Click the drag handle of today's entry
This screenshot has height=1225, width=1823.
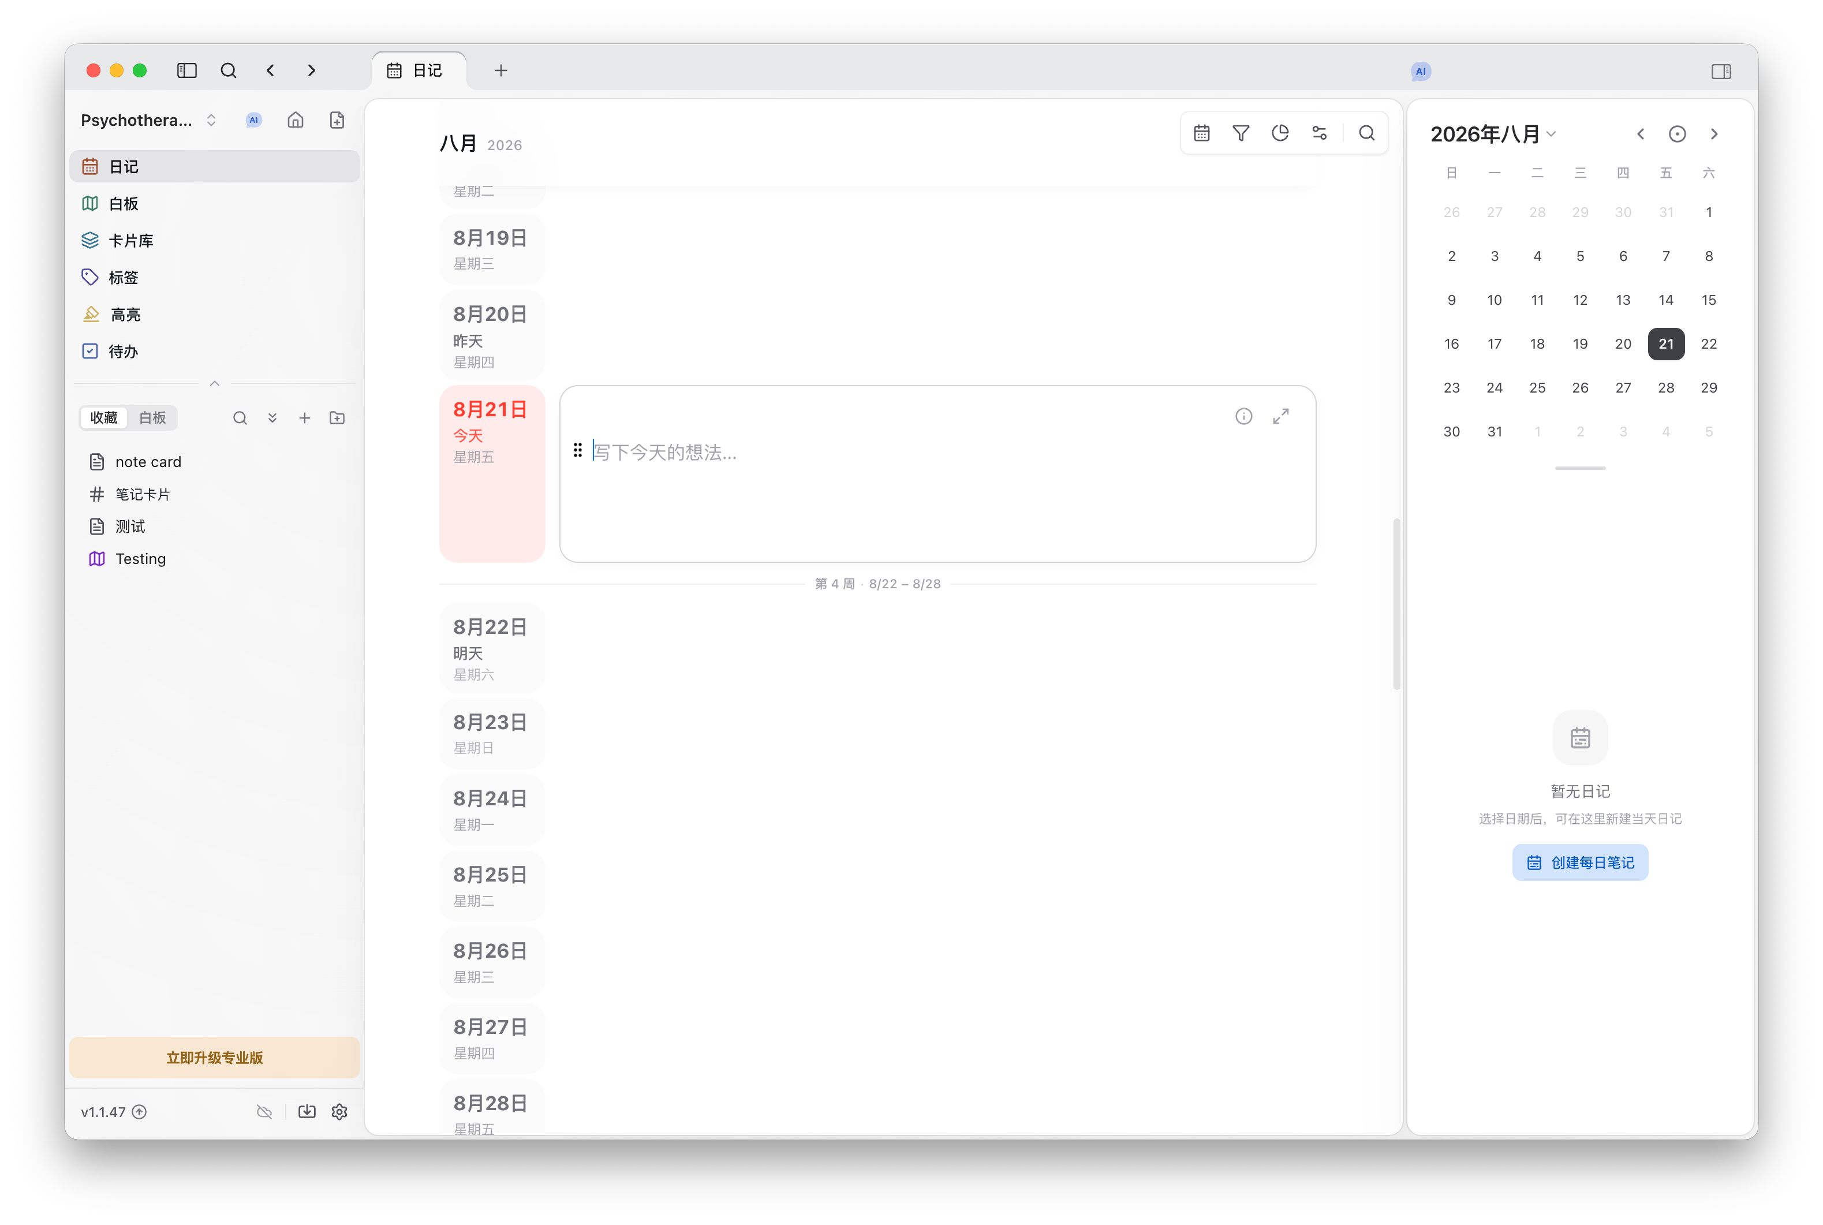577,451
